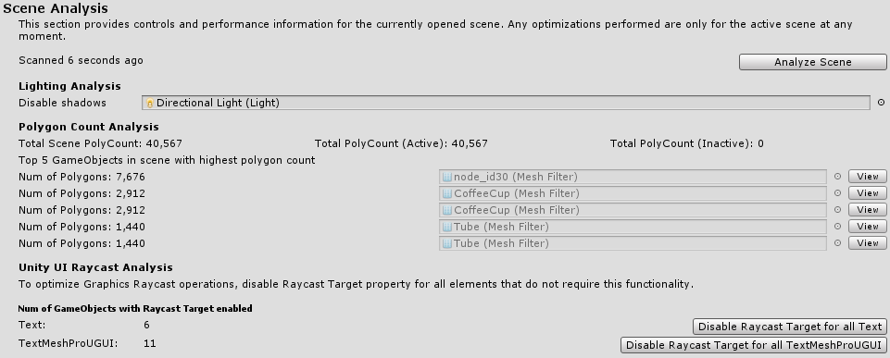
Task: Click the light icon in Disable shadows field
Action: [150, 104]
